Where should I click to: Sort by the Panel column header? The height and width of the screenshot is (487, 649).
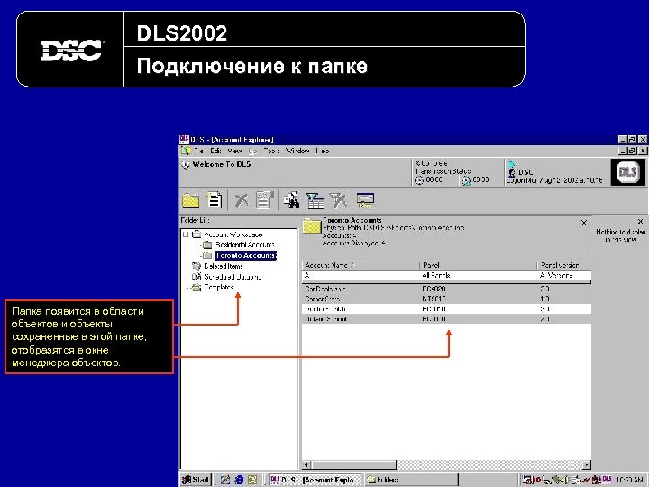(478, 265)
